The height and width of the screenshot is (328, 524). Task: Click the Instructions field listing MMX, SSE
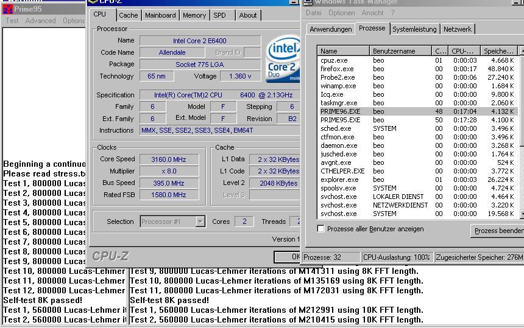point(219,130)
